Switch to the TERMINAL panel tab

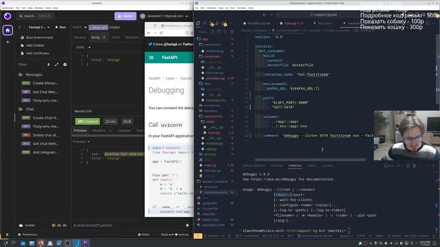click(x=295, y=166)
